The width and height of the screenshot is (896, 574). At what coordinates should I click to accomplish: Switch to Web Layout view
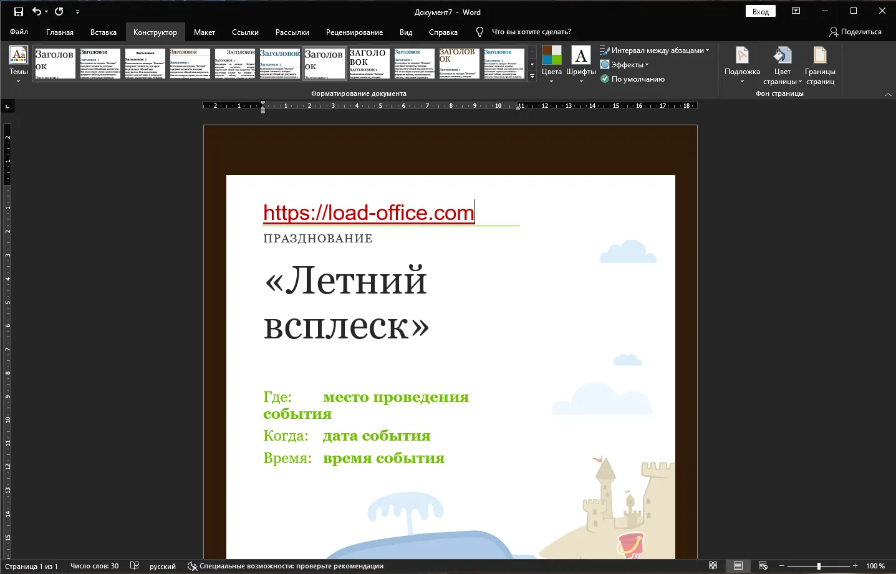tap(763, 566)
